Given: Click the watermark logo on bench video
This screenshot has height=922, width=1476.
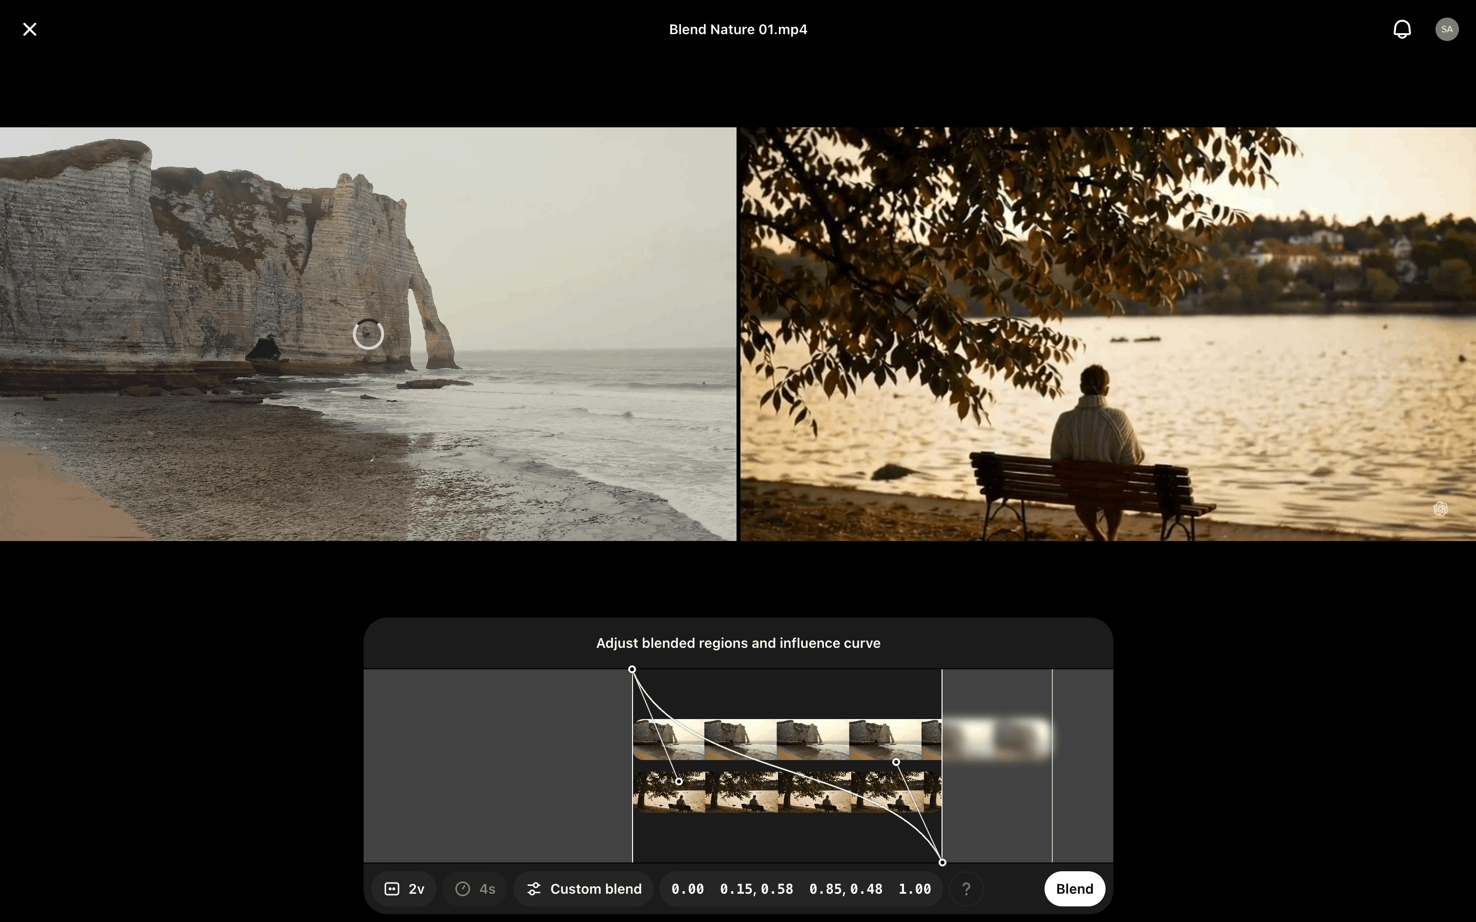Looking at the screenshot, I should click(1441, 508).
